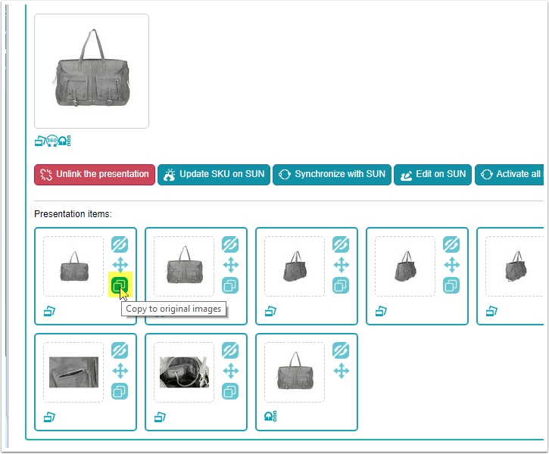
Task: Select third presentation item thumbnail
Action: coord(295,266)
